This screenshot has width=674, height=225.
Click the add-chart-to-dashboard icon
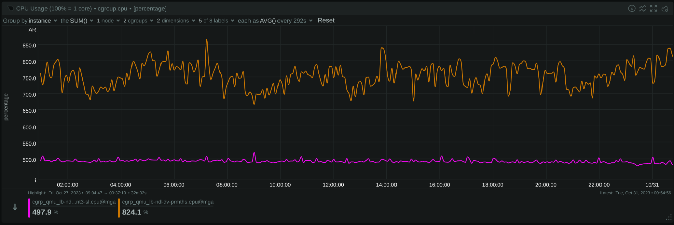tap(665, 8)
